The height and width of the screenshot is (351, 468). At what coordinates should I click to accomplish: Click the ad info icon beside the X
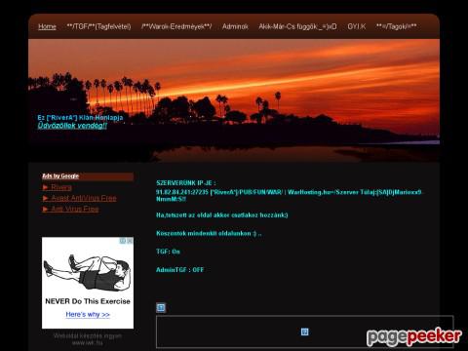[123, 241]
